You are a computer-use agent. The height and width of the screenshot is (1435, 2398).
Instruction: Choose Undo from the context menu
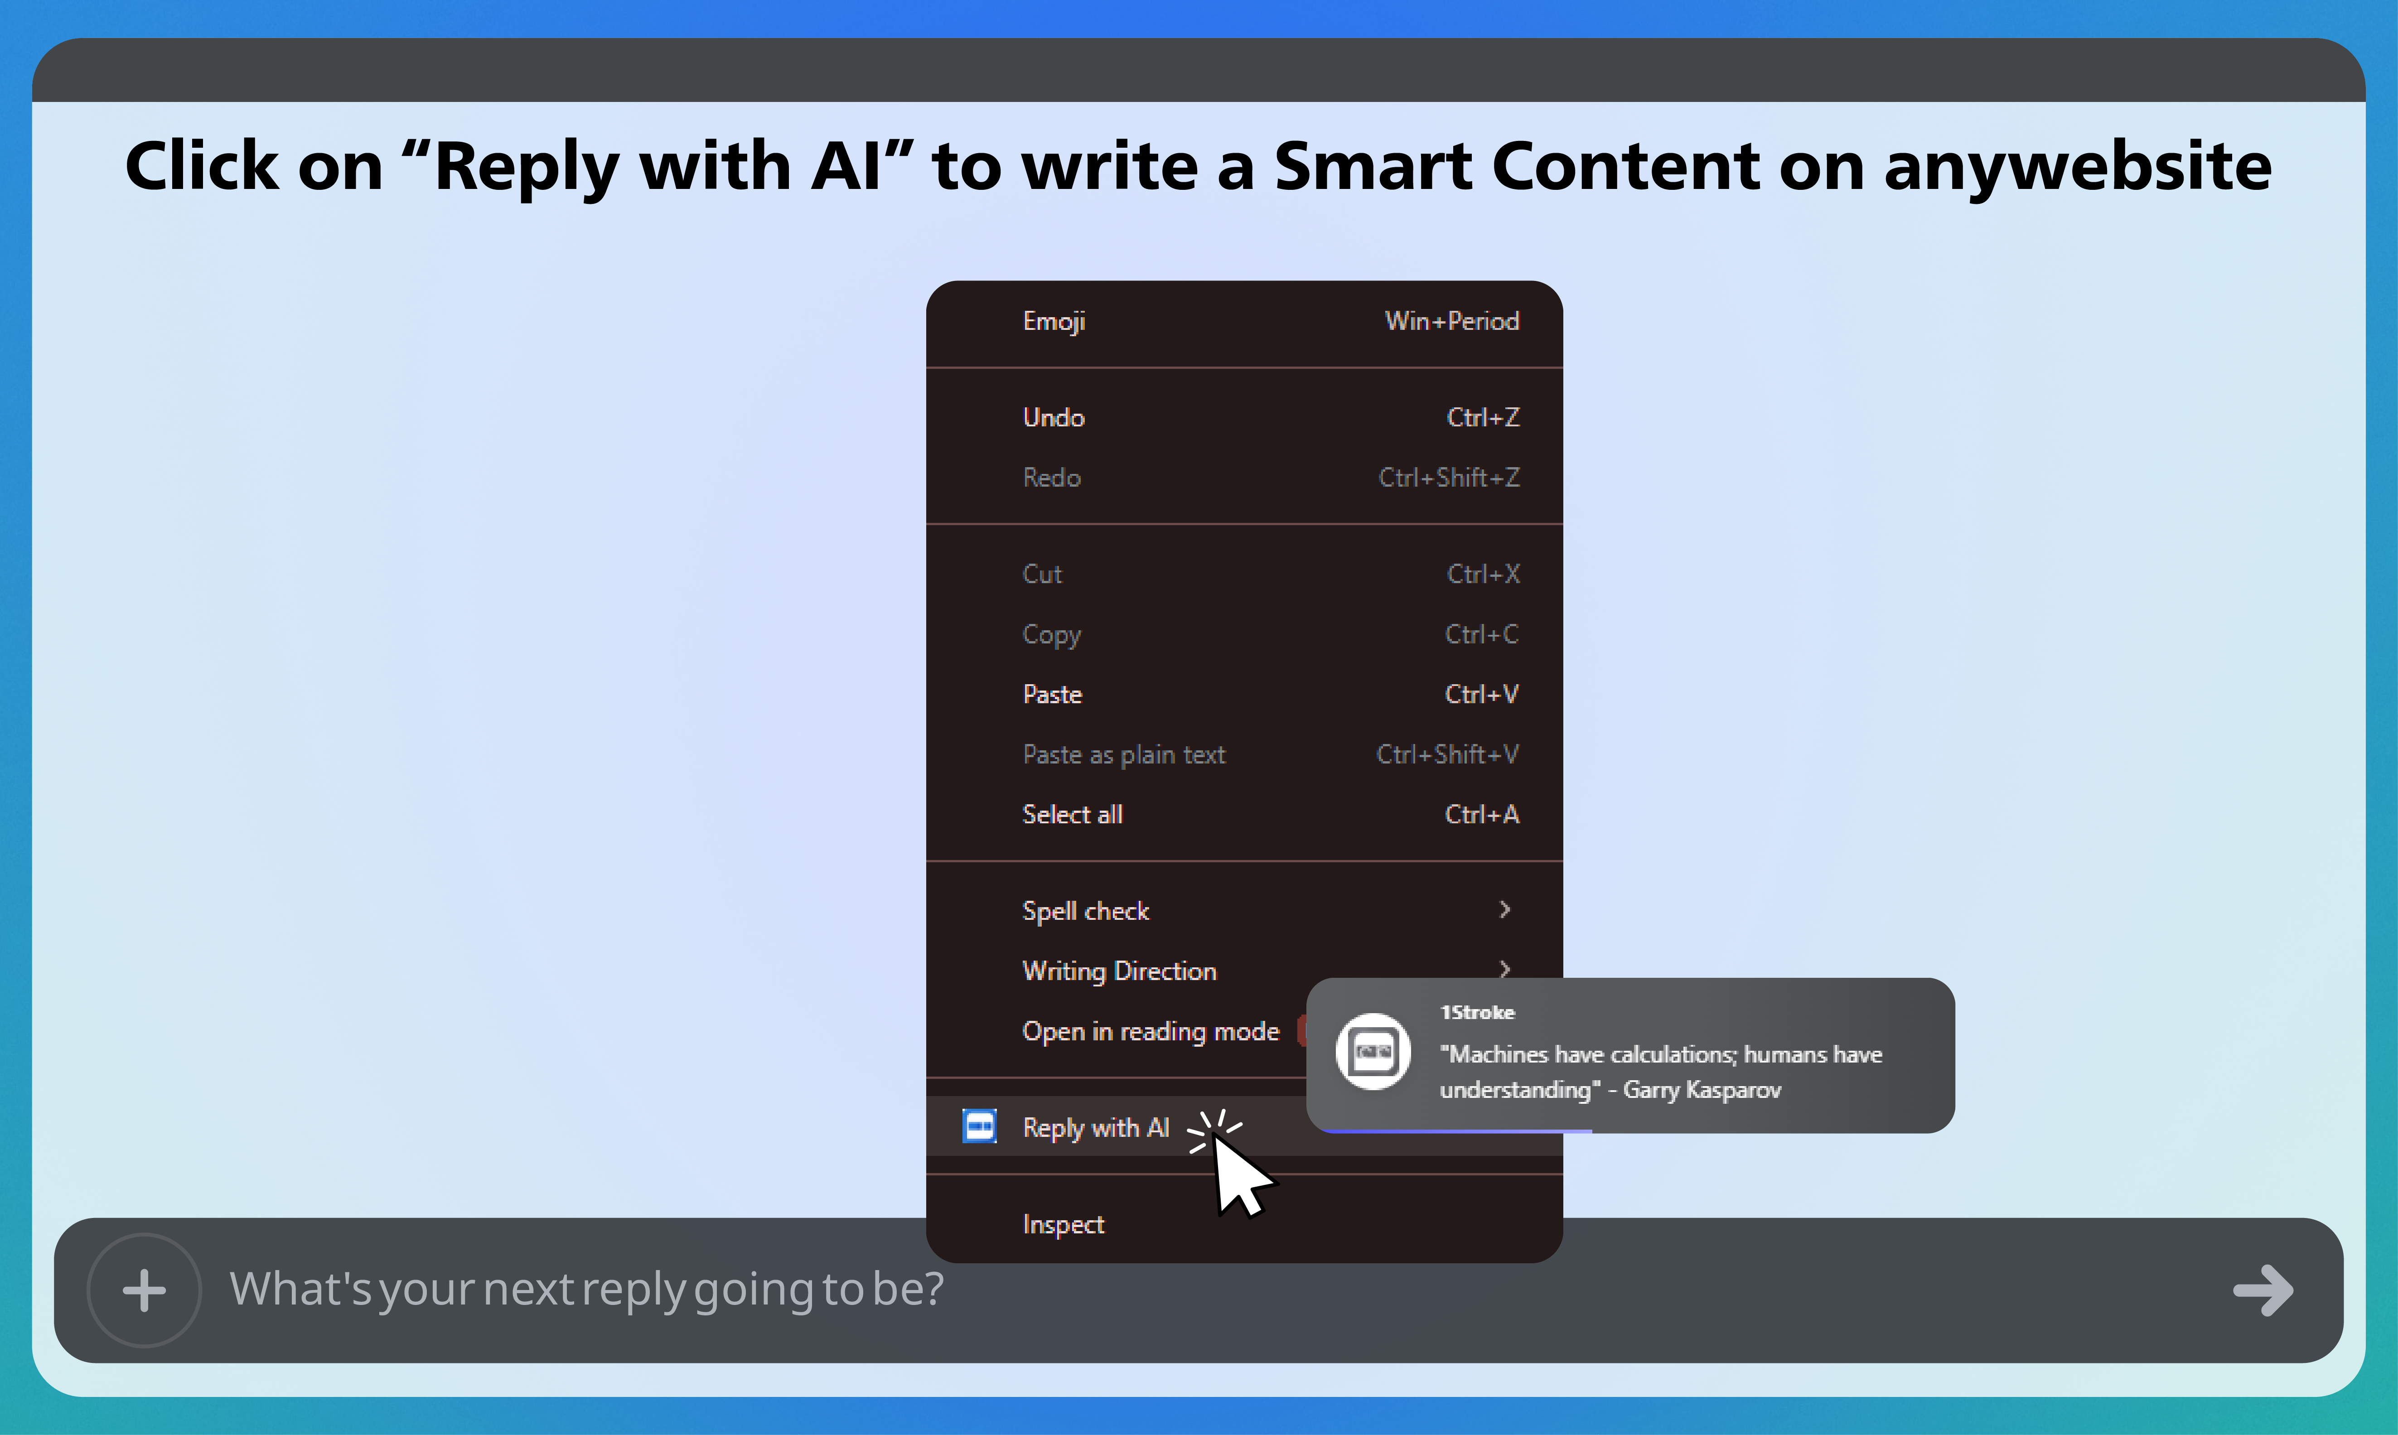(x=1054, y=418)
